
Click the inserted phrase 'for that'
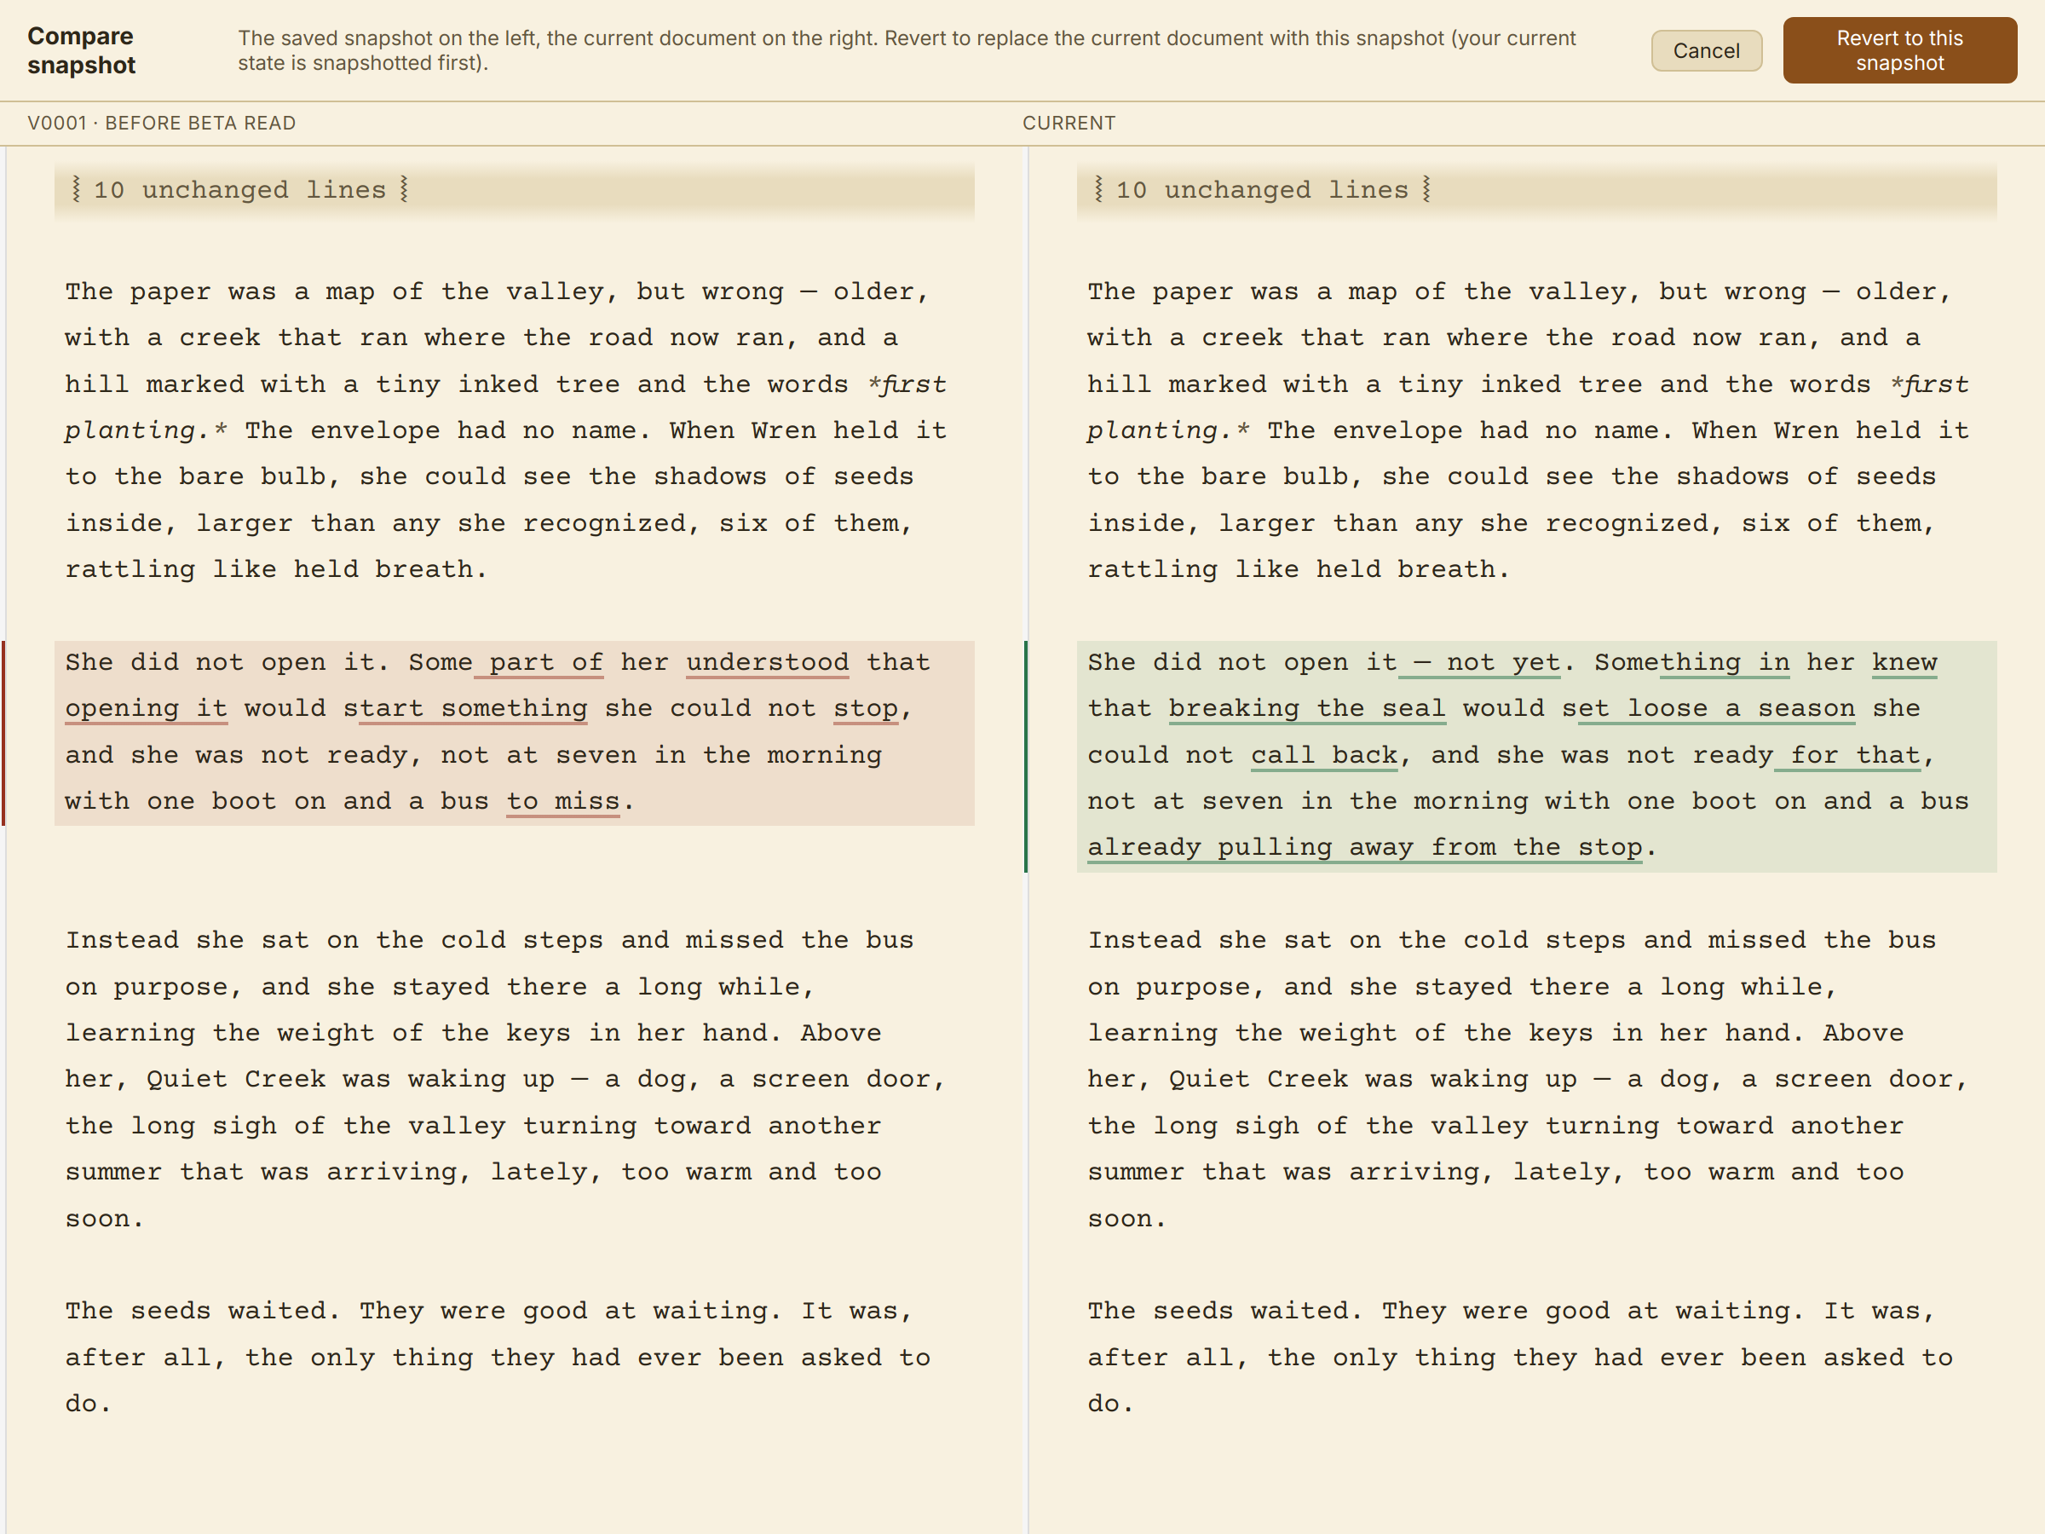(1847, 755)
